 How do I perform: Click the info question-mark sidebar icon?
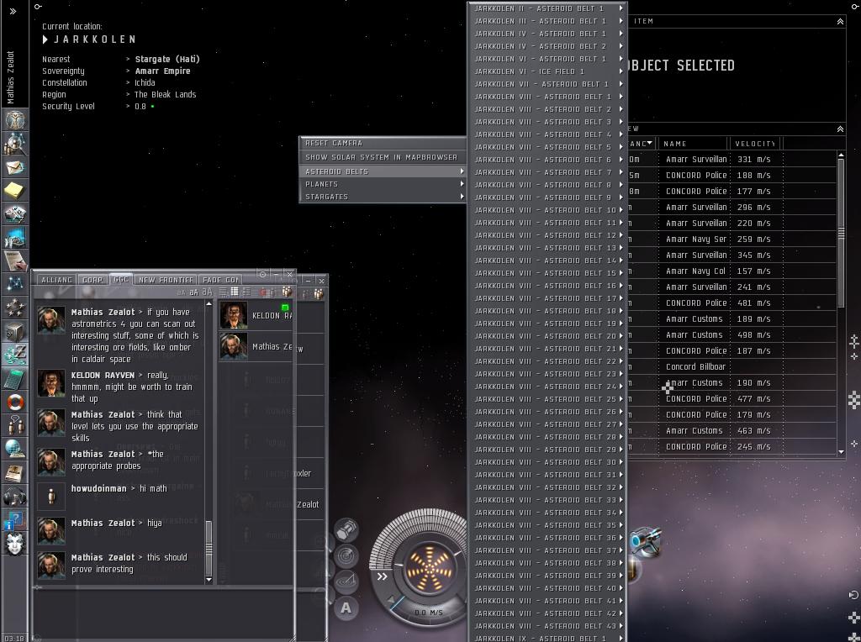(15, 519)
